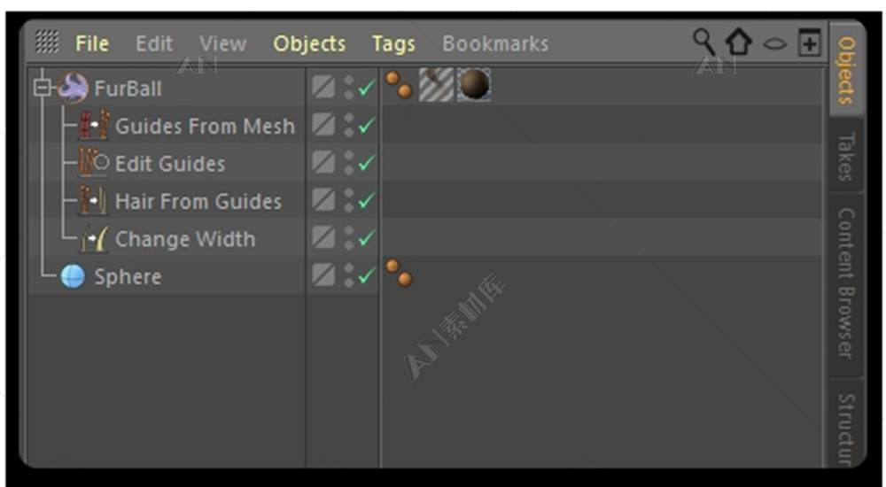The width and height of the screenshot is (886, 487).
Task: Toggle the green checkmark for FurBall
Action: [367, 88]
